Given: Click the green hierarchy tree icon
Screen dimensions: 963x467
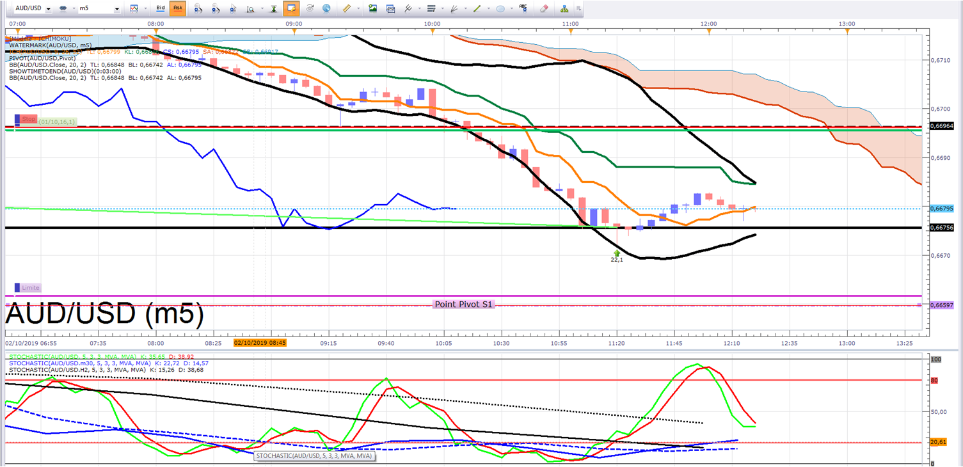Looking at the screenshot, I should 564,9.
